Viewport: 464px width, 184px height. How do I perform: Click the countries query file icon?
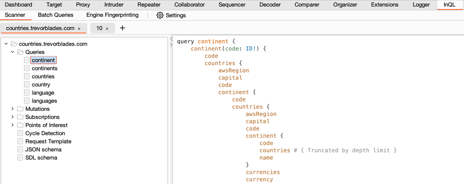tap(27, 76)
